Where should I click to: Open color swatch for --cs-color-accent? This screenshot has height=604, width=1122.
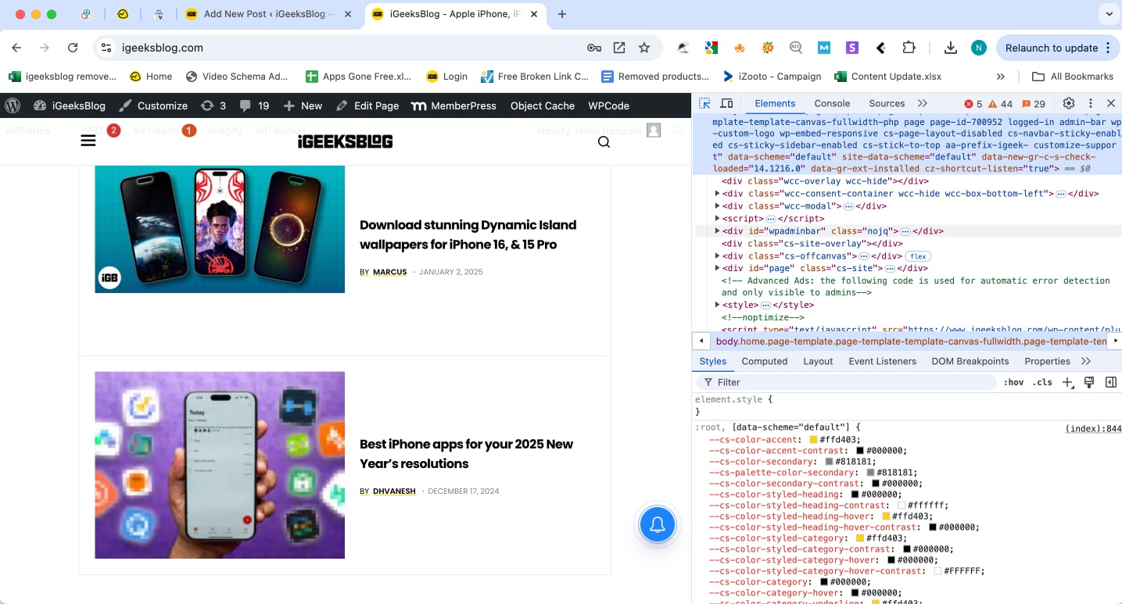point(813,440)
